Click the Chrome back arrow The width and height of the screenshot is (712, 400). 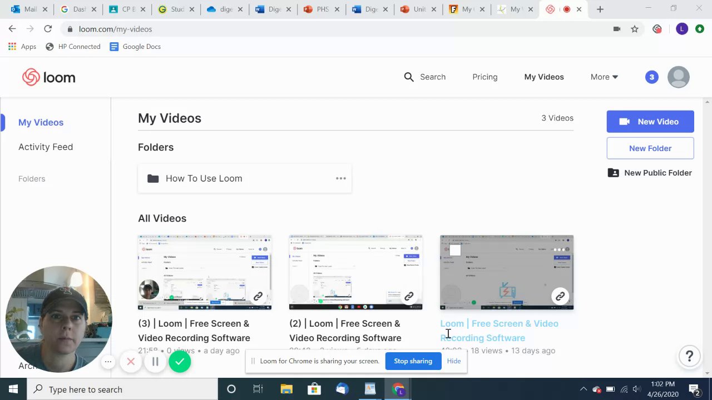click(12, 29)
